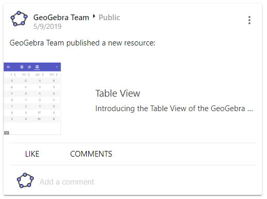Viewport: 267px width, 199px height.
Task: Open the GeoGebra Team profile link
Action: pos(61,18)
